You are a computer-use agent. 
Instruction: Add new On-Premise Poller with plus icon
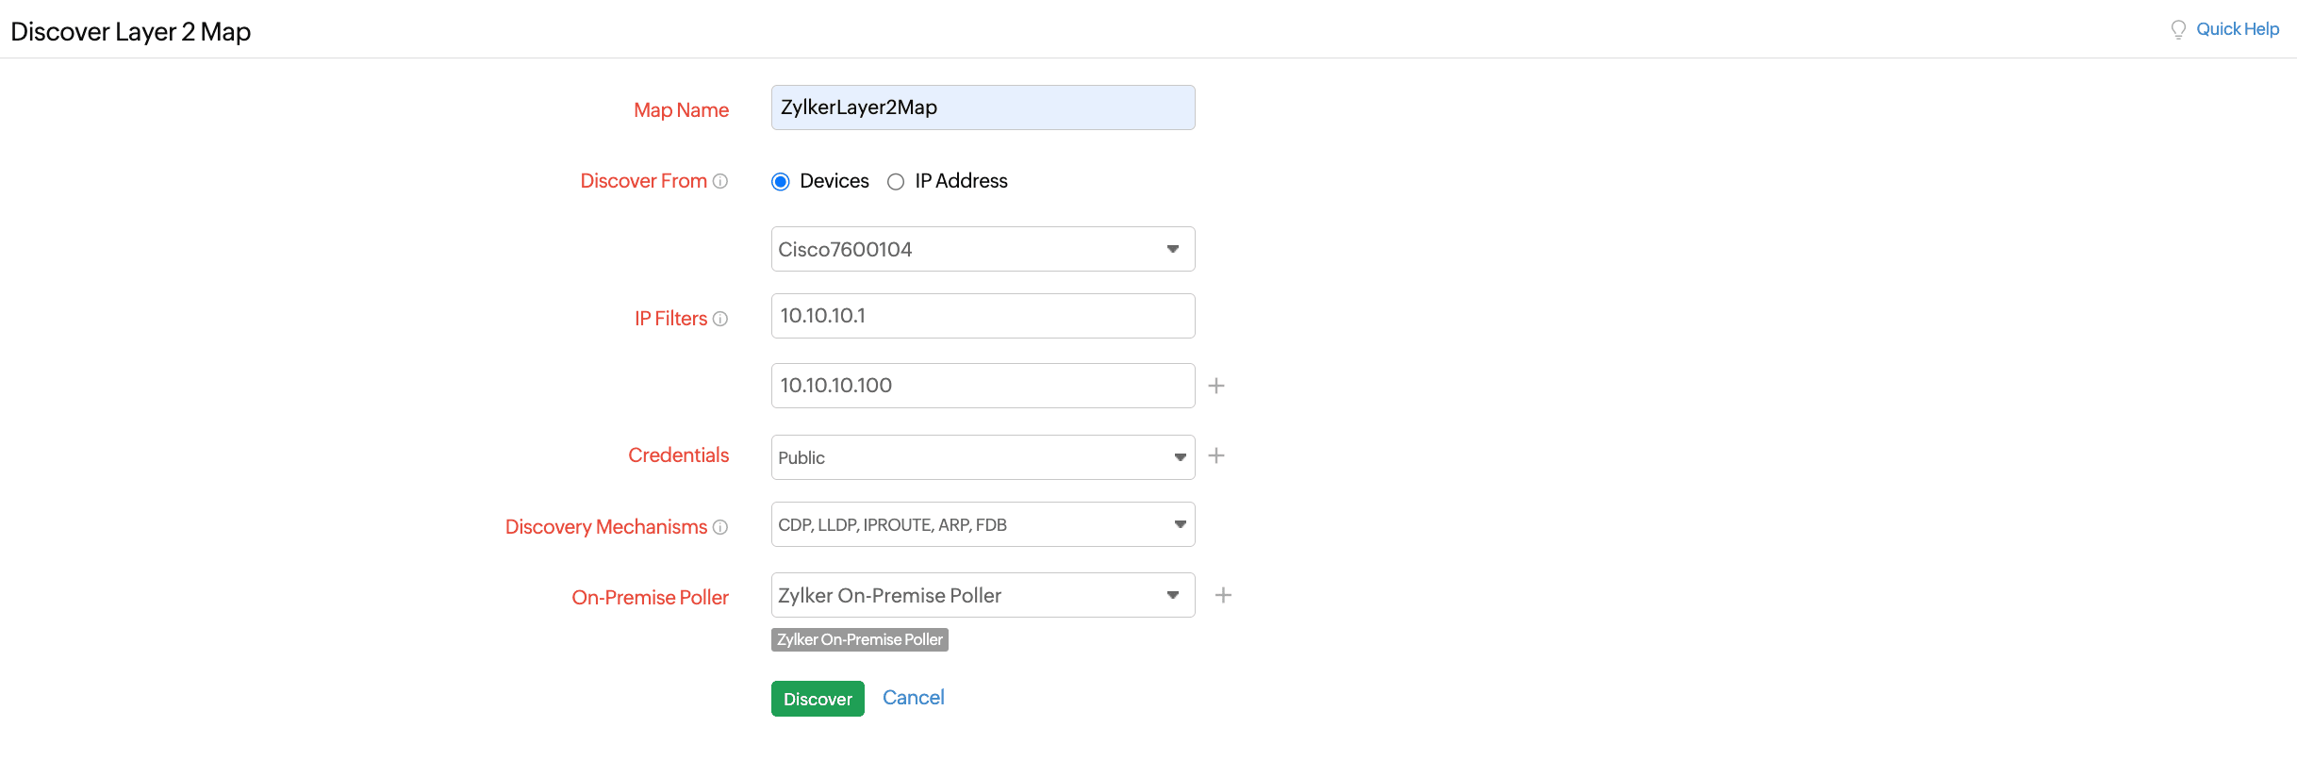click(1223, 595)
